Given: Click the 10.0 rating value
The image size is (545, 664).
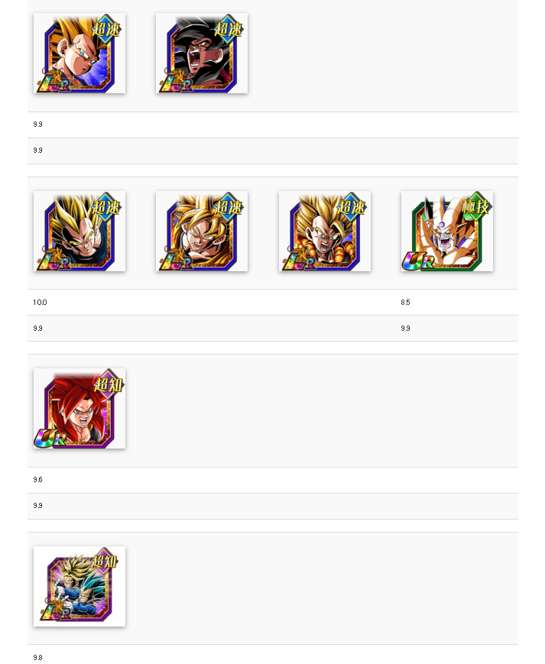Looking at the screenshot, I should [x=40, y=303].
